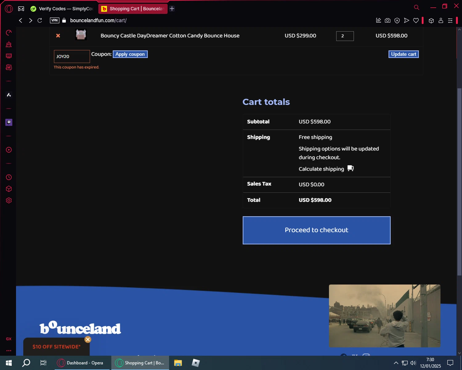This screenshot has height=370, width=462.
Task: Open GX Control speedometer in sidebar
Action: click(x=9, y=33)
